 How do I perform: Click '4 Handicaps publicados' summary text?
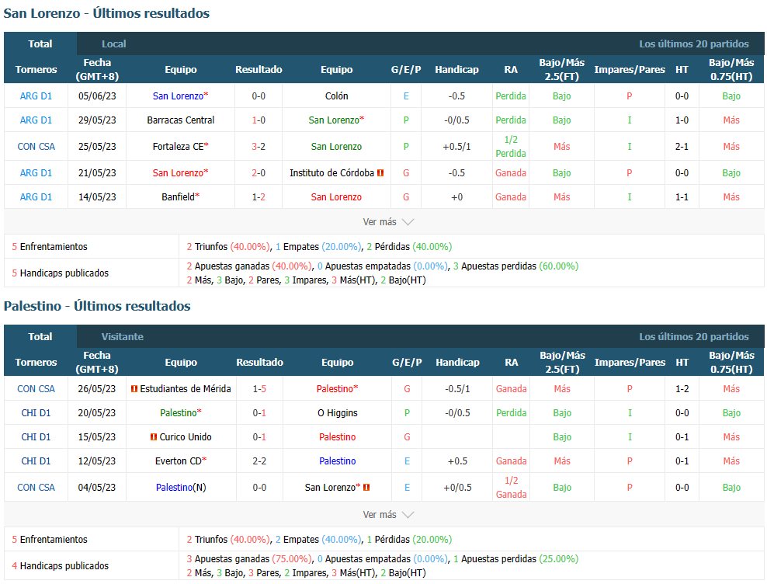pyautogui.click(x=61, y=565)
